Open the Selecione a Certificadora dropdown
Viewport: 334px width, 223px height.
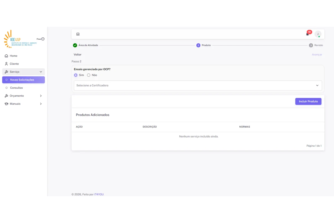click(x=198, y=86)
